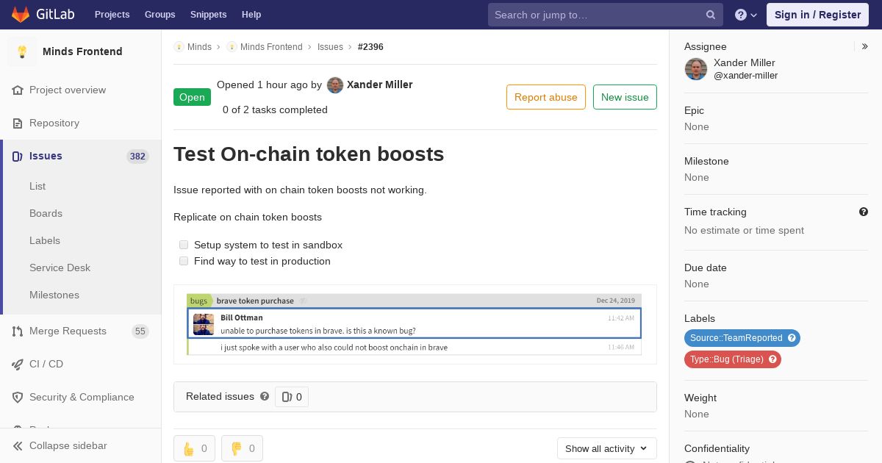Click the thumbs up emoji button
The width and height of the screenshot is (882, 463).
click(x=194, y=448)
